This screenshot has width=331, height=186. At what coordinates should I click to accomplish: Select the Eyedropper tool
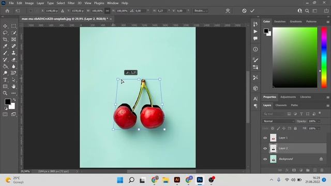pyautogui.click(x=5, y=46)
